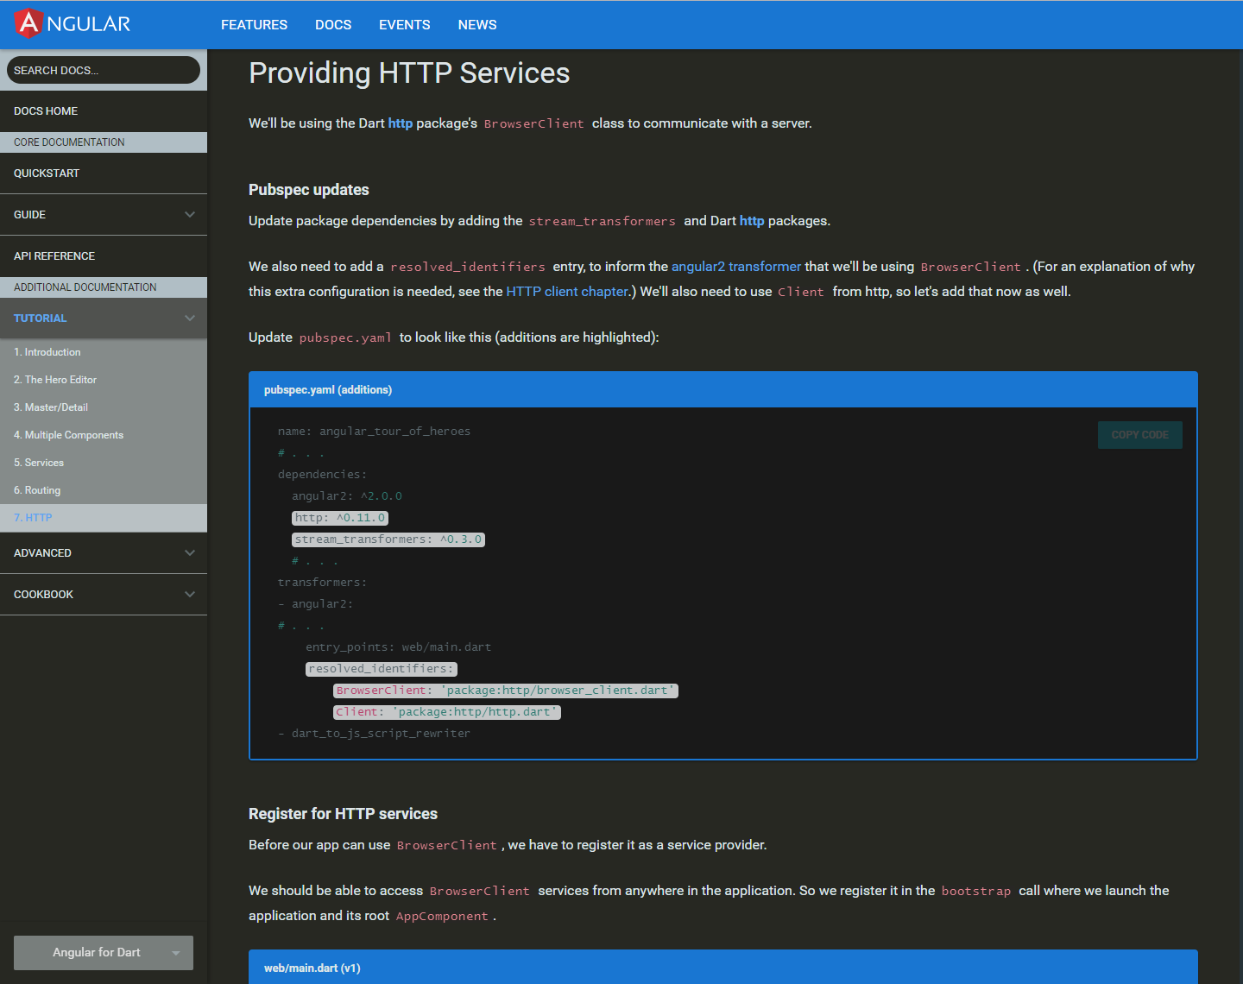Open the Docs menu item
Viewport: 1243px width, 984px height.
click(x=333, y=25)
